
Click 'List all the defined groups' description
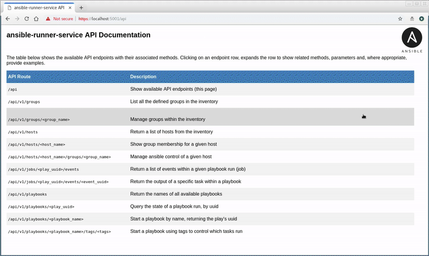[x=174, y=102]
